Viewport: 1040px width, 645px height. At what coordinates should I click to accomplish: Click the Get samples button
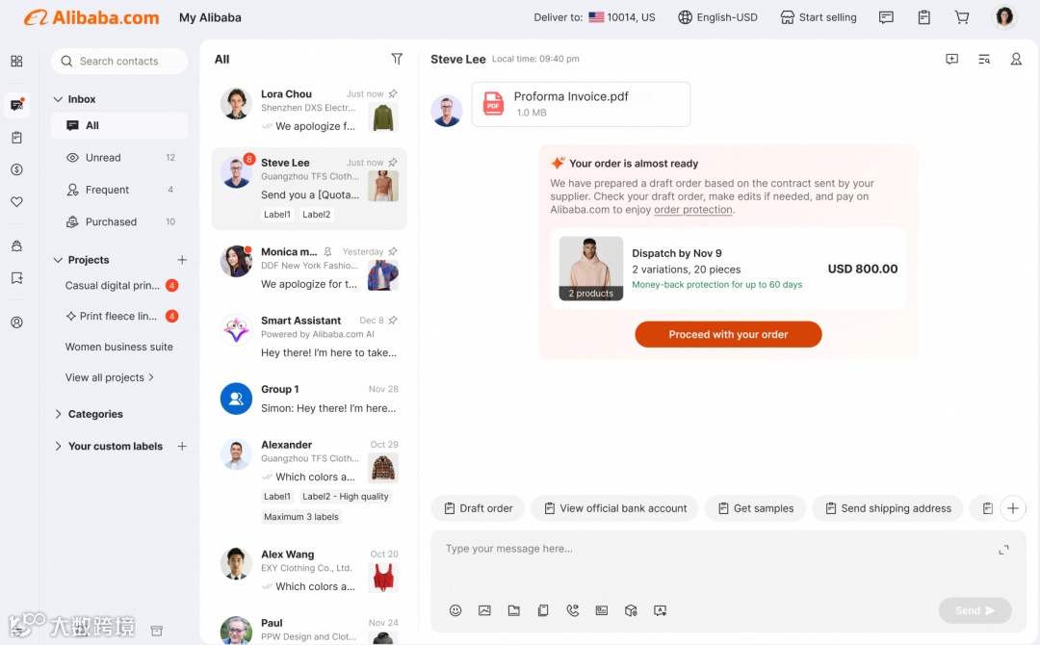tap(756, 508)
